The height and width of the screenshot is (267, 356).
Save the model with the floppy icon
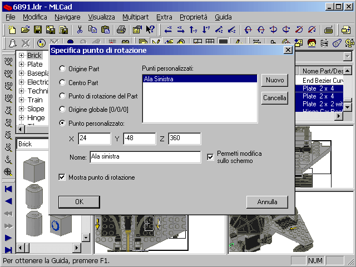pyautogui.click(x=38, y=29)
